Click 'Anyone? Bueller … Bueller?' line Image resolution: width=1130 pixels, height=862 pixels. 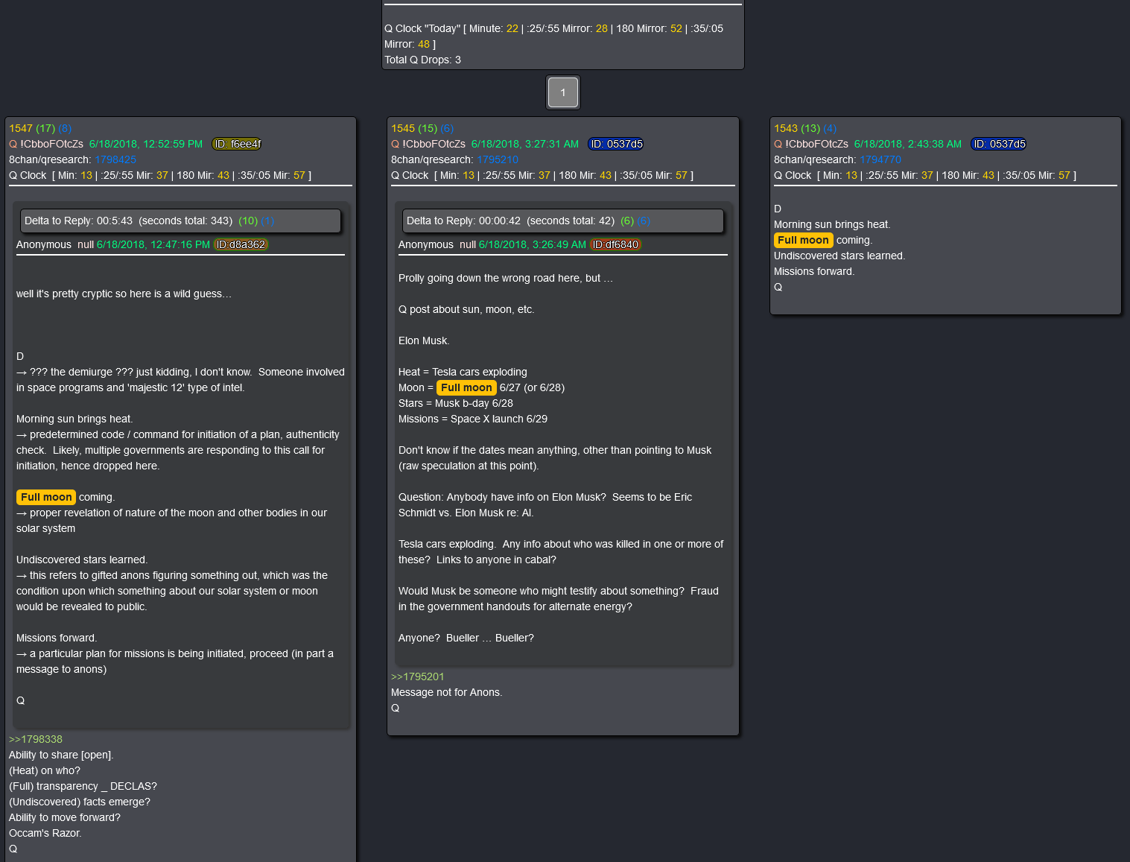(x=466, y=638)
